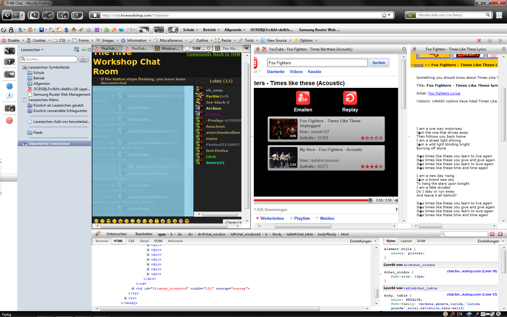Close the THW chat tab

point(209,48)
